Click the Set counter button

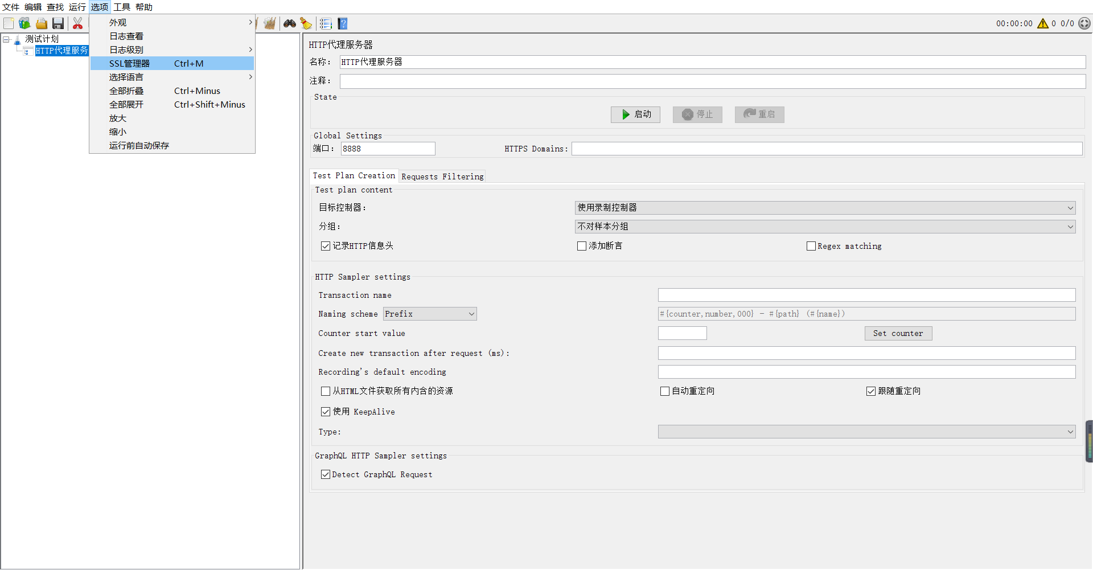(898, 333)
